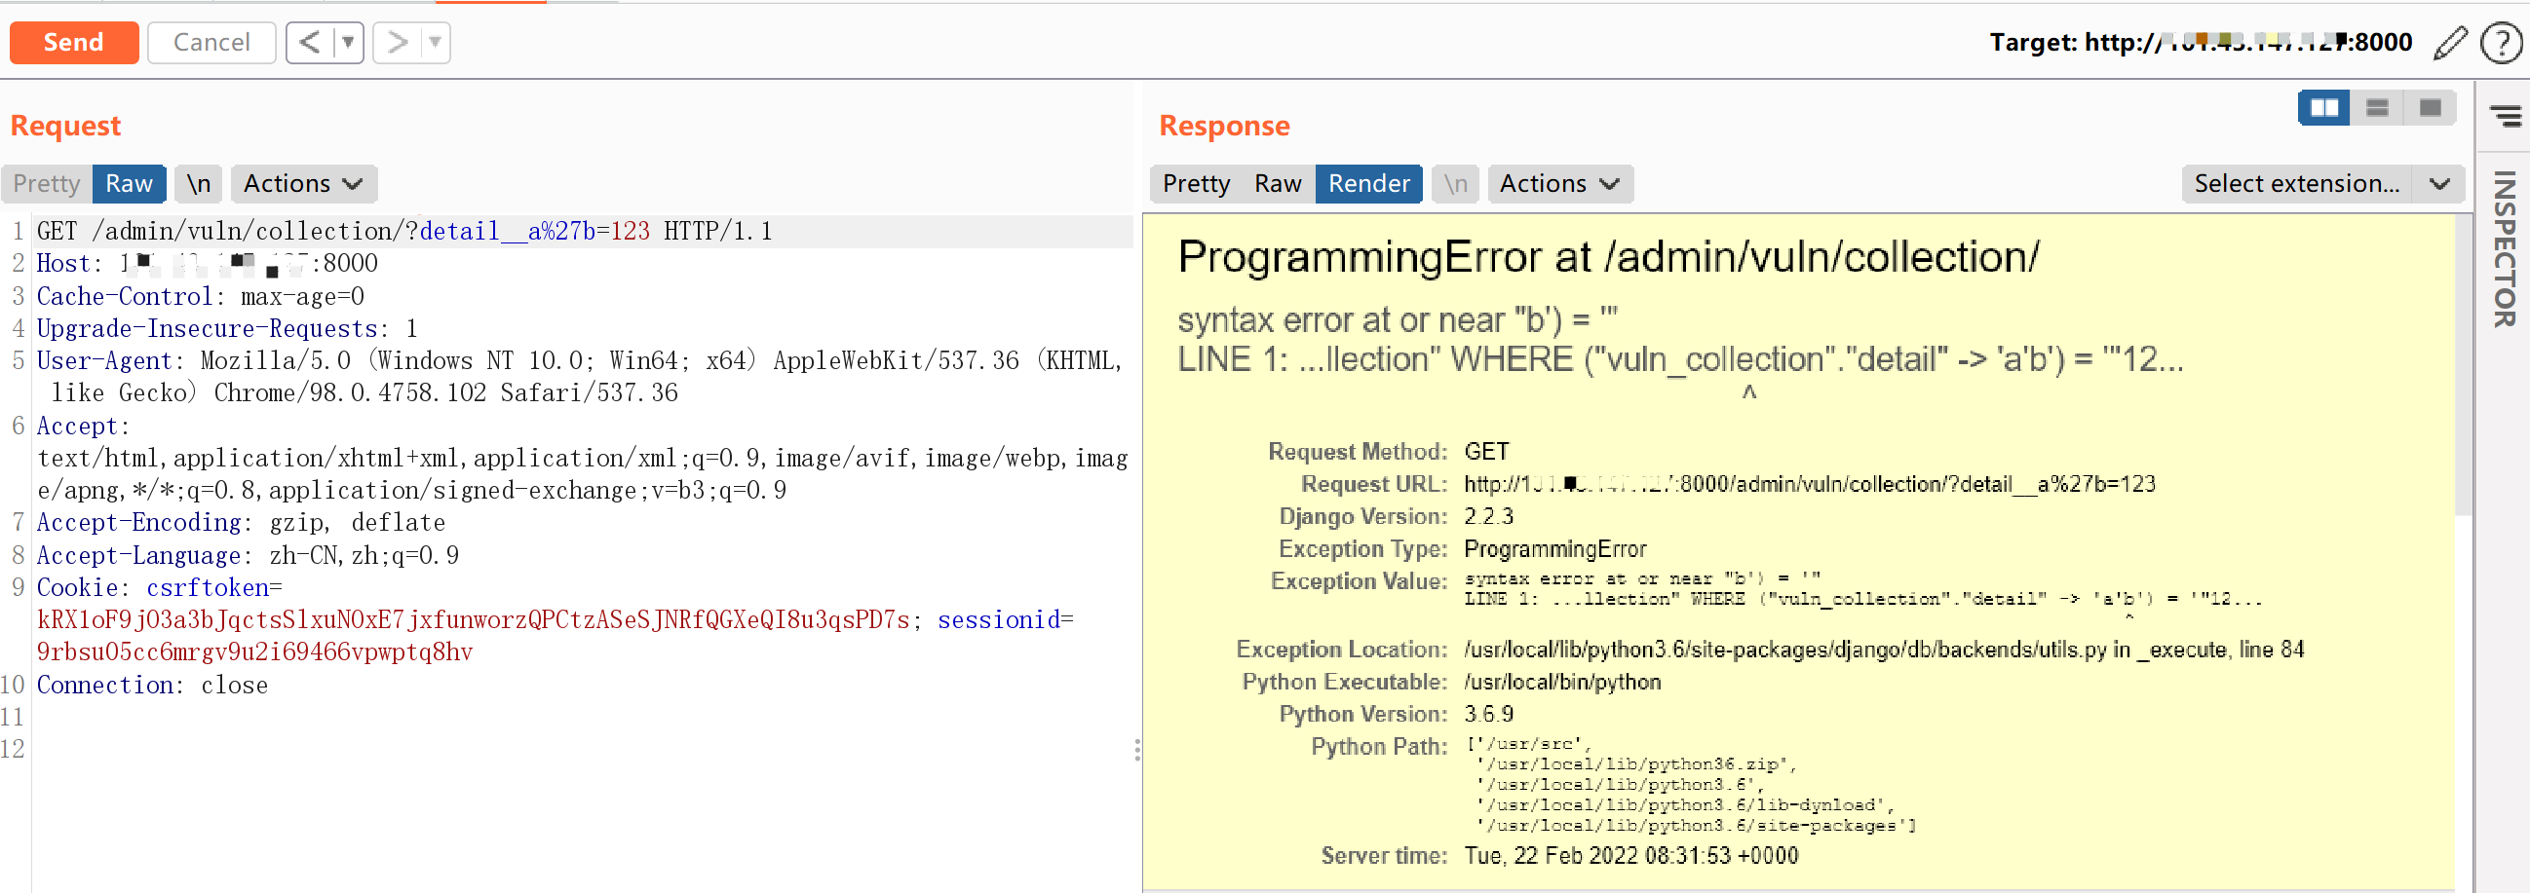This screenshot has height=893, width=2530.
Task: Open the Select extension dropdown
Action: 2318,183
